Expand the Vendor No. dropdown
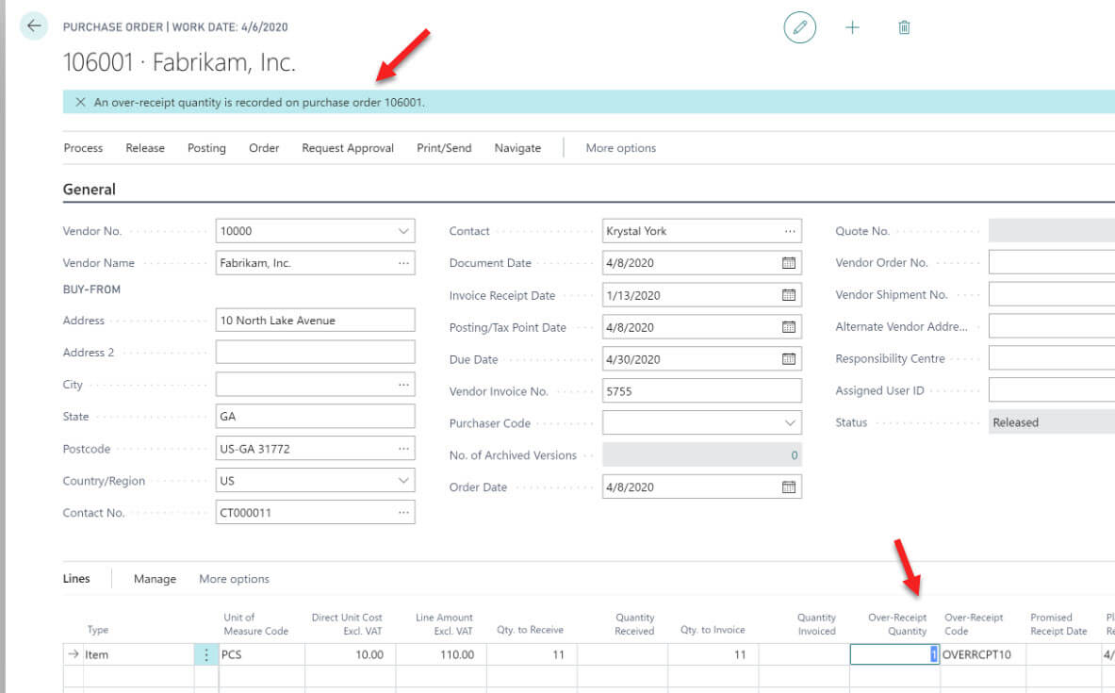 (x=403, y=231)
